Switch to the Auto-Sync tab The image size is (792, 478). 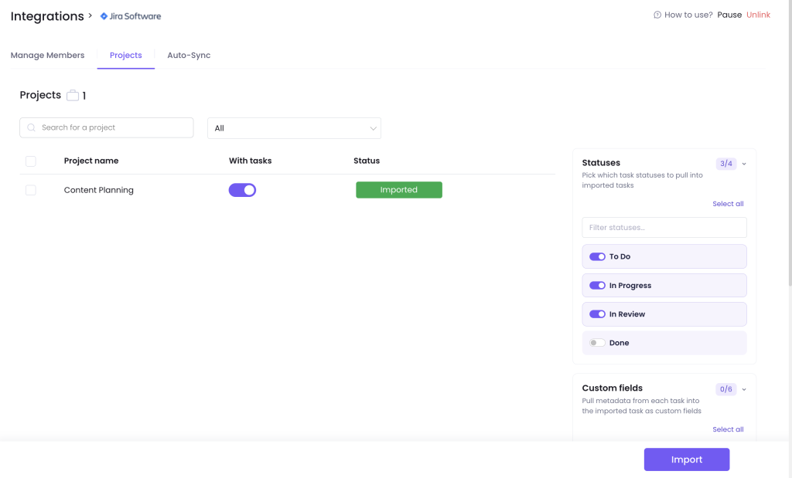click(x=189, y=56)
